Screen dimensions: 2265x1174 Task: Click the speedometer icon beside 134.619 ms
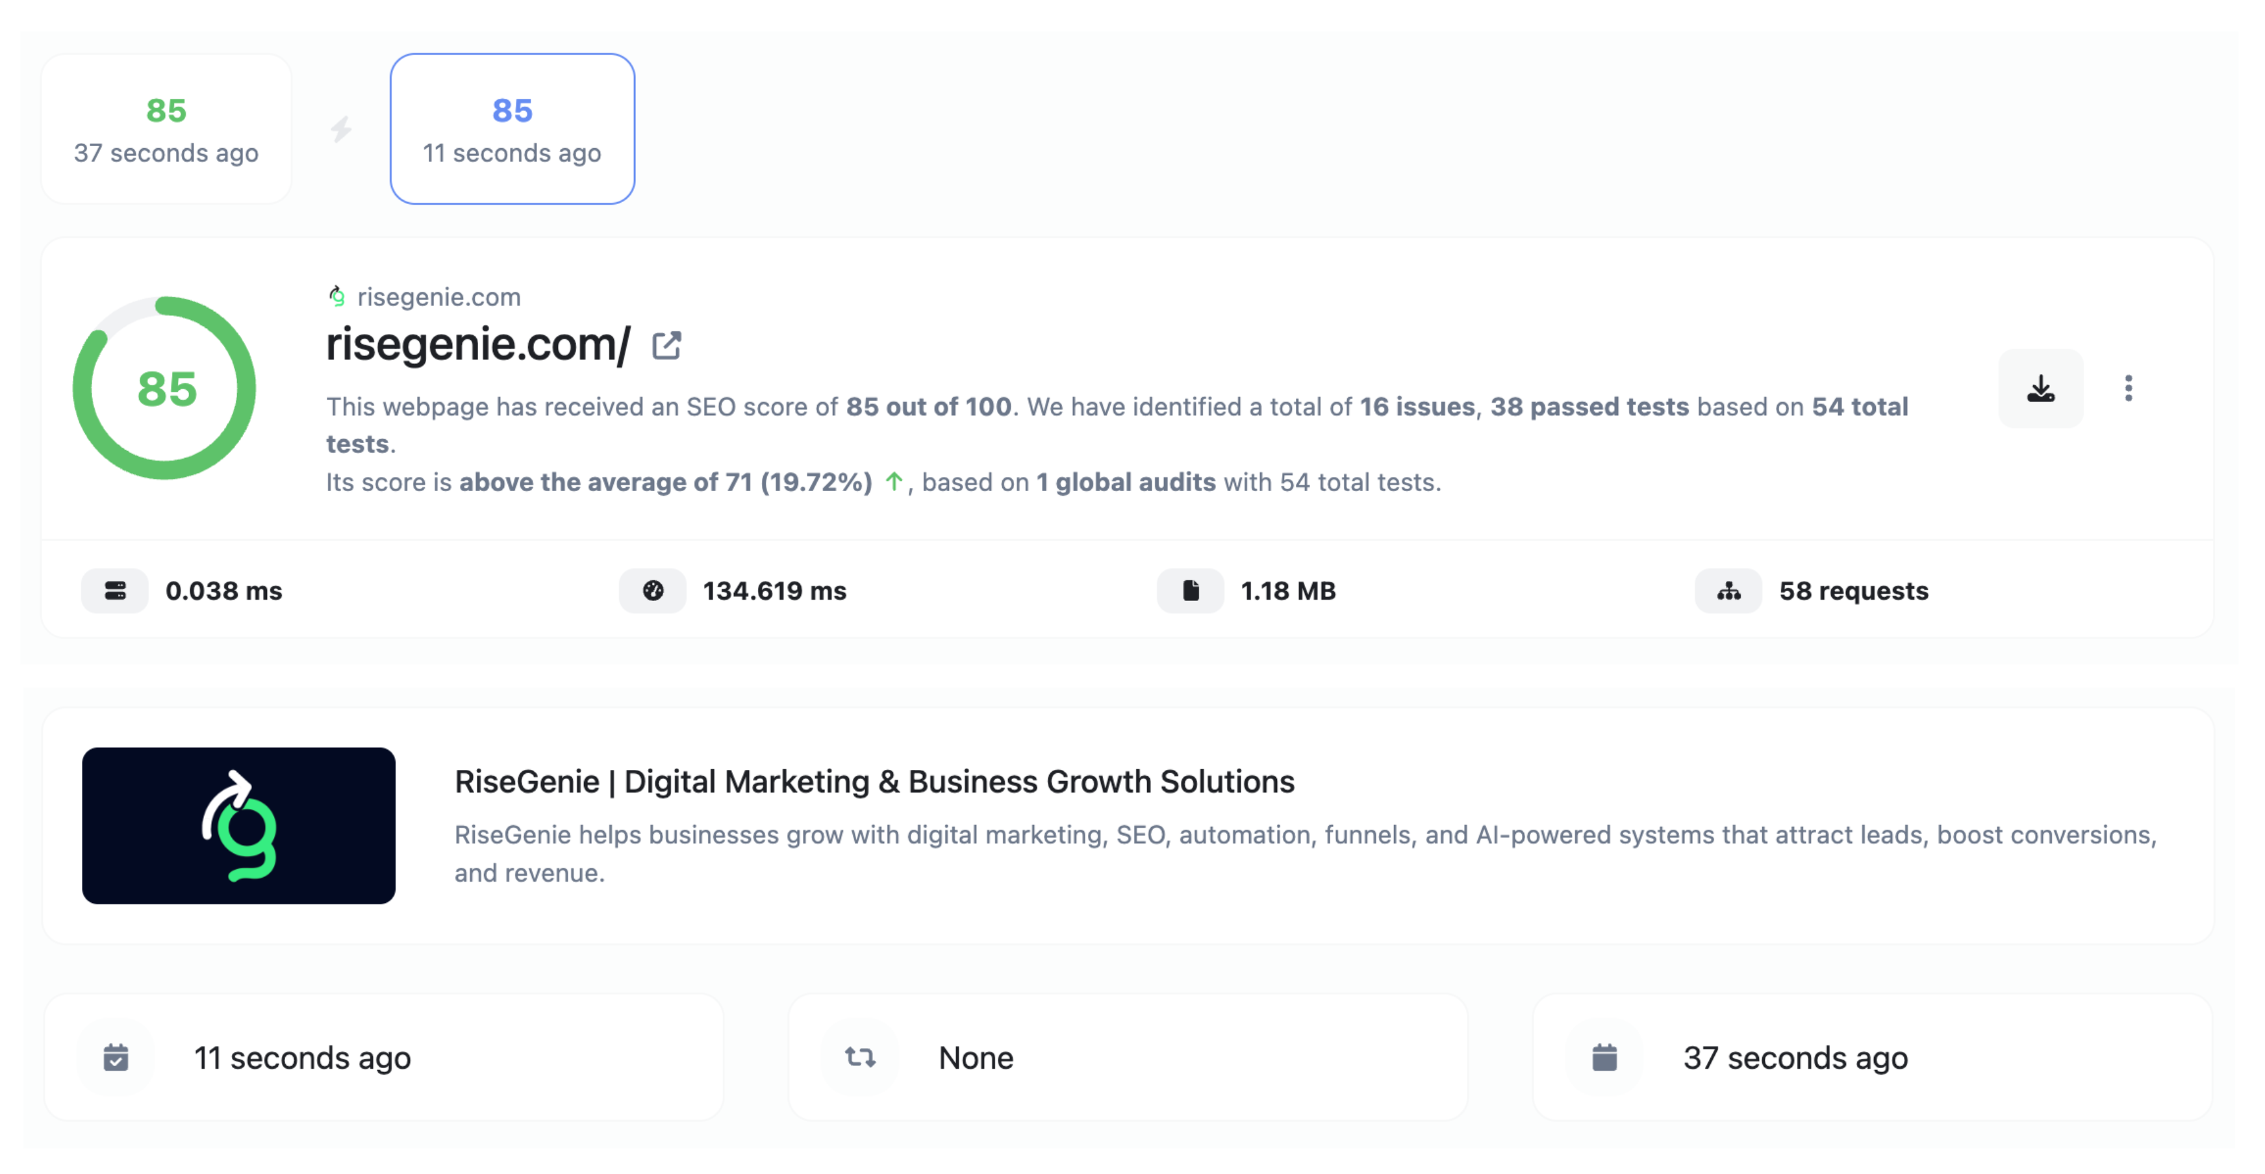point(653,590)
